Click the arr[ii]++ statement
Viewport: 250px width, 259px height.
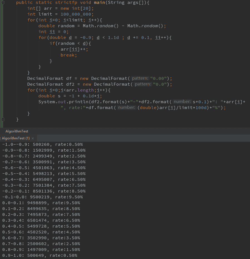(74, 49)
